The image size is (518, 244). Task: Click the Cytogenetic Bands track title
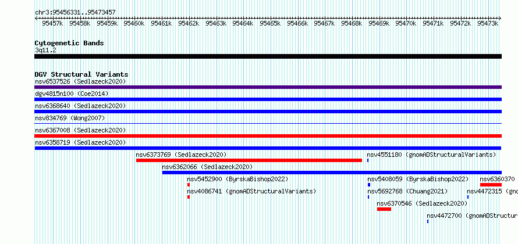69,43
